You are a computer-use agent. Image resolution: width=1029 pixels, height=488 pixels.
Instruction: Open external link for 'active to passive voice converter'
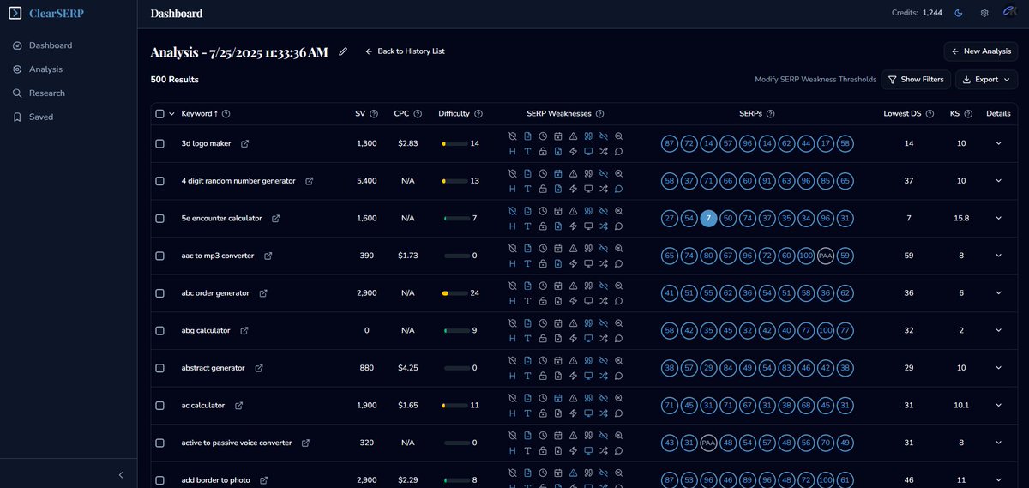coord(305,443)
